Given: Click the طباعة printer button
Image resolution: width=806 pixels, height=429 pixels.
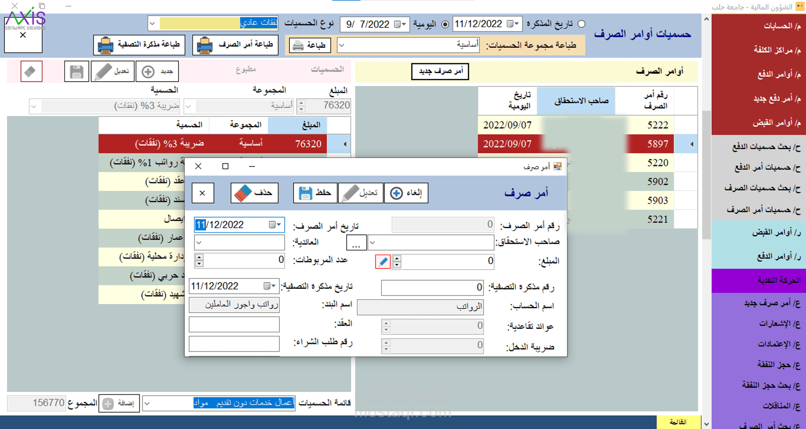Looking at the screenshot, I should [310, 45].
